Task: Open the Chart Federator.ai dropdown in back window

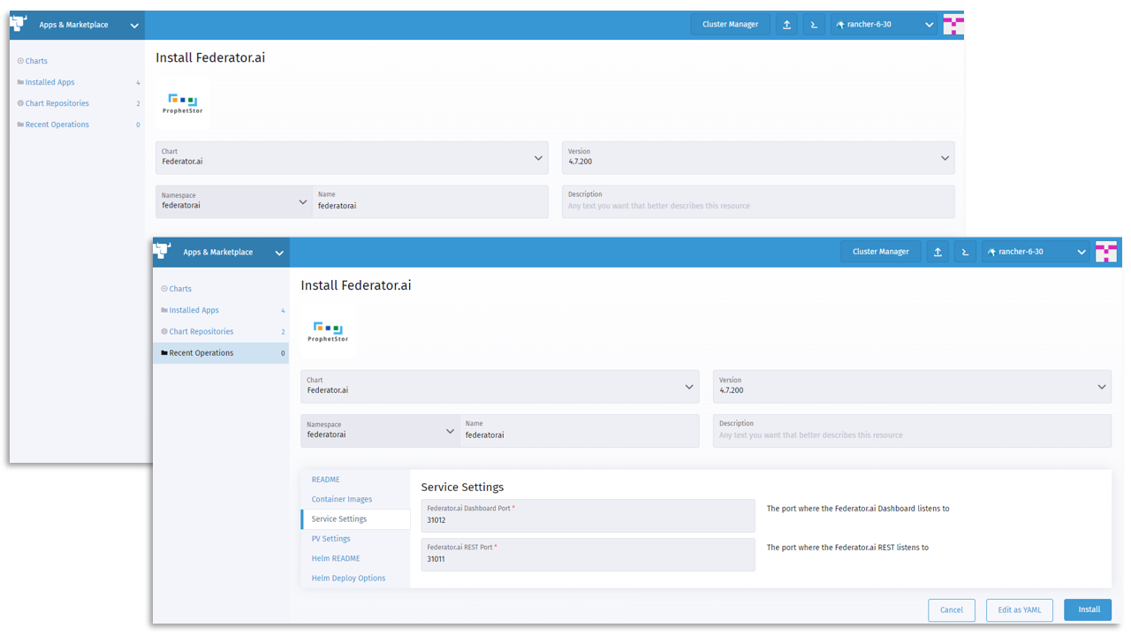Action: pyautogui.click(x=352, y=158)
